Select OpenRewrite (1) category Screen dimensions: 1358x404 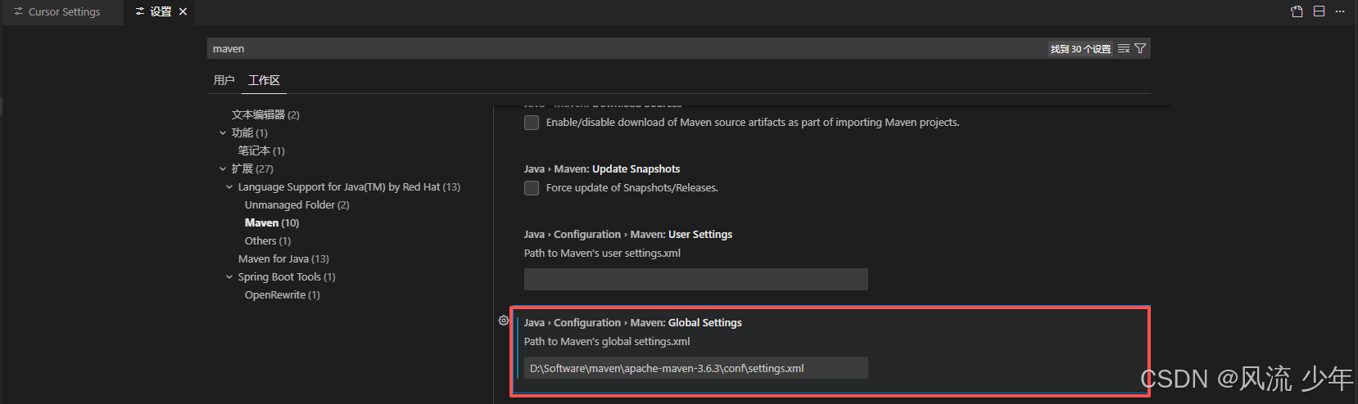pyautogui.click(x=283, y=294)
